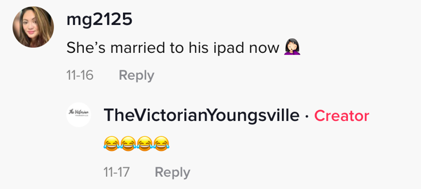Reply to mg2125's comment

[137, 76]
